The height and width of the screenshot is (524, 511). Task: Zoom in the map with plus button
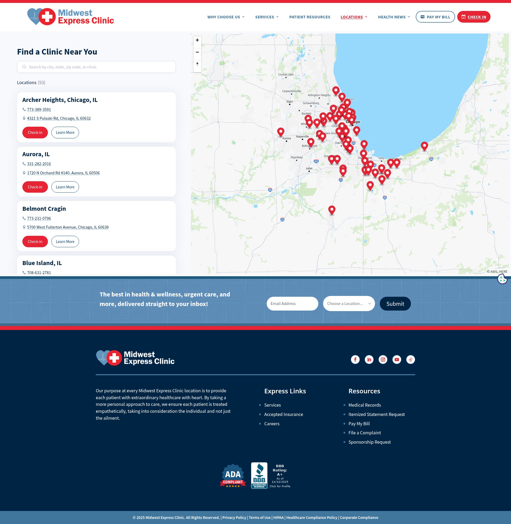click(x=197, y=40)
